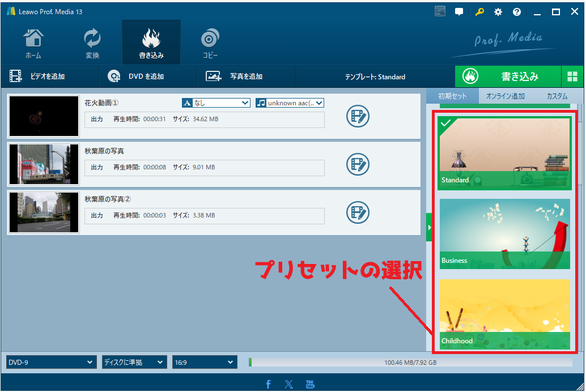Click the 00:00:08 duration value
586x392 pixels.
[154, 168]
